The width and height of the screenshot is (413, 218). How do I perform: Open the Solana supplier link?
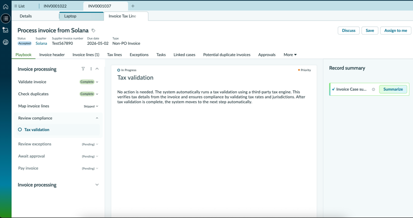point(41,43)
